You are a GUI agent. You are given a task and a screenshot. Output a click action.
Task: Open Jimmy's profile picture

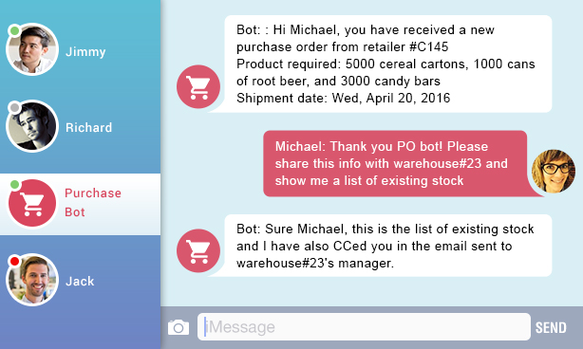pos(32,49)
